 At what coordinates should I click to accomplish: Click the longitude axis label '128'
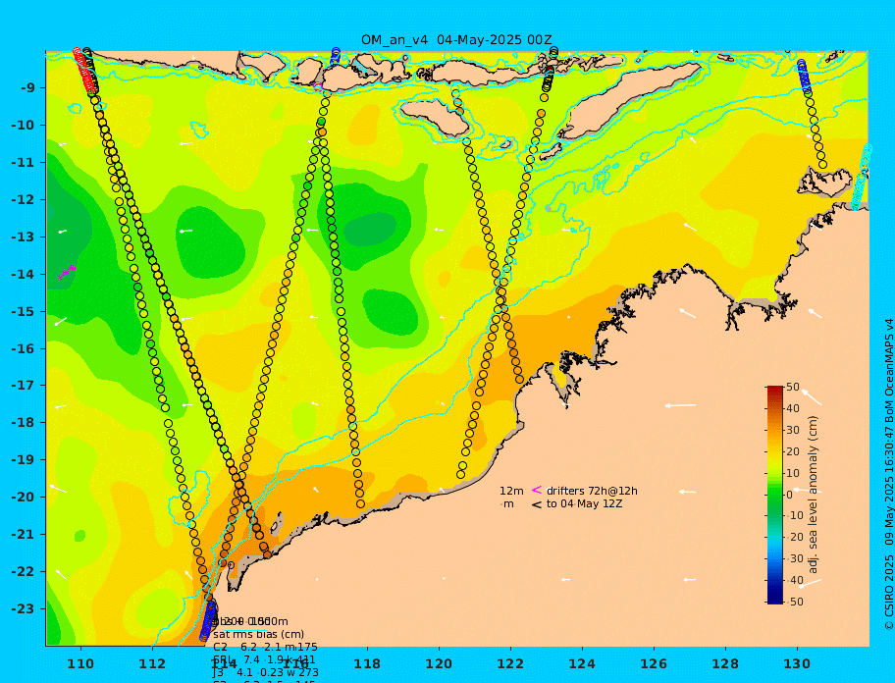pyautogui.click(x=725, y=664)
